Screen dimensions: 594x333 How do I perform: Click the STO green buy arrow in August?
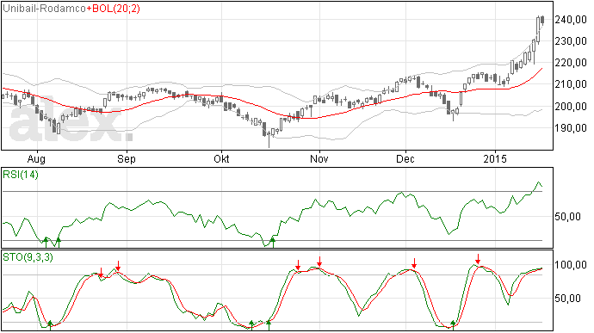point(50,325)
